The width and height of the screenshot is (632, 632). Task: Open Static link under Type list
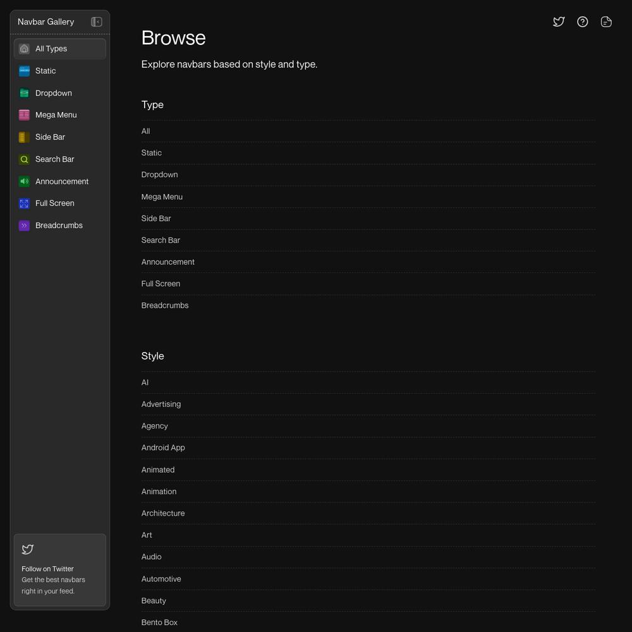pos(152,153)
